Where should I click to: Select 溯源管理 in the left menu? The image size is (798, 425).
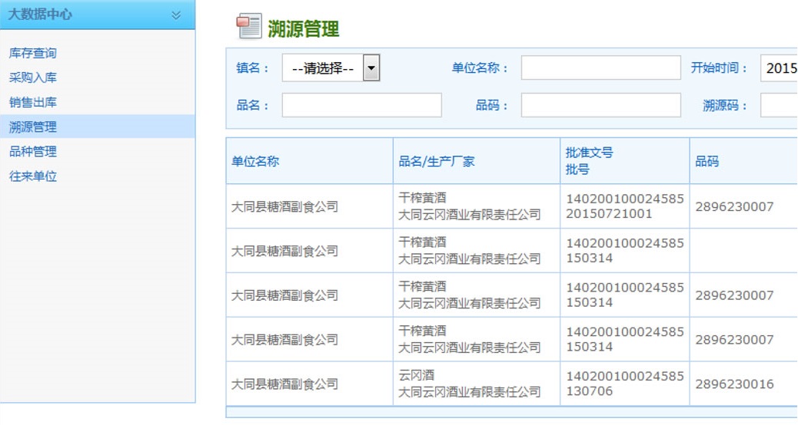[33, 127]
